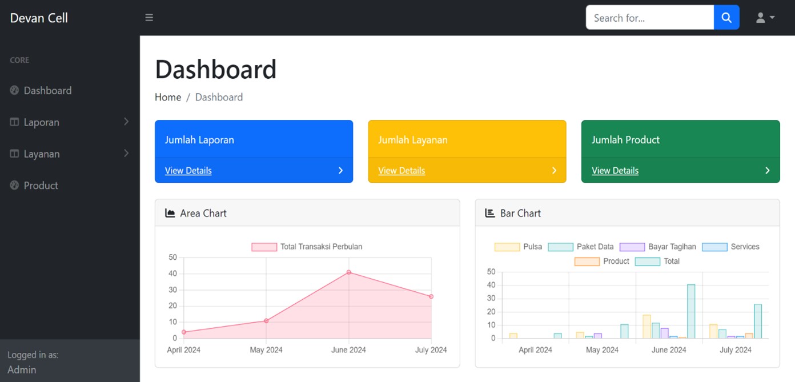Click the Product sidebar icon
Screen dimensions: 795x382
[14, 185]
